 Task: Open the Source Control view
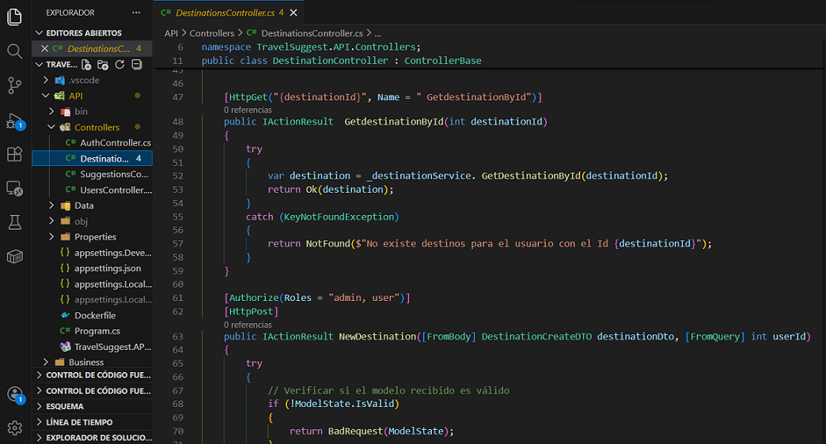click(x=15, y=85)
